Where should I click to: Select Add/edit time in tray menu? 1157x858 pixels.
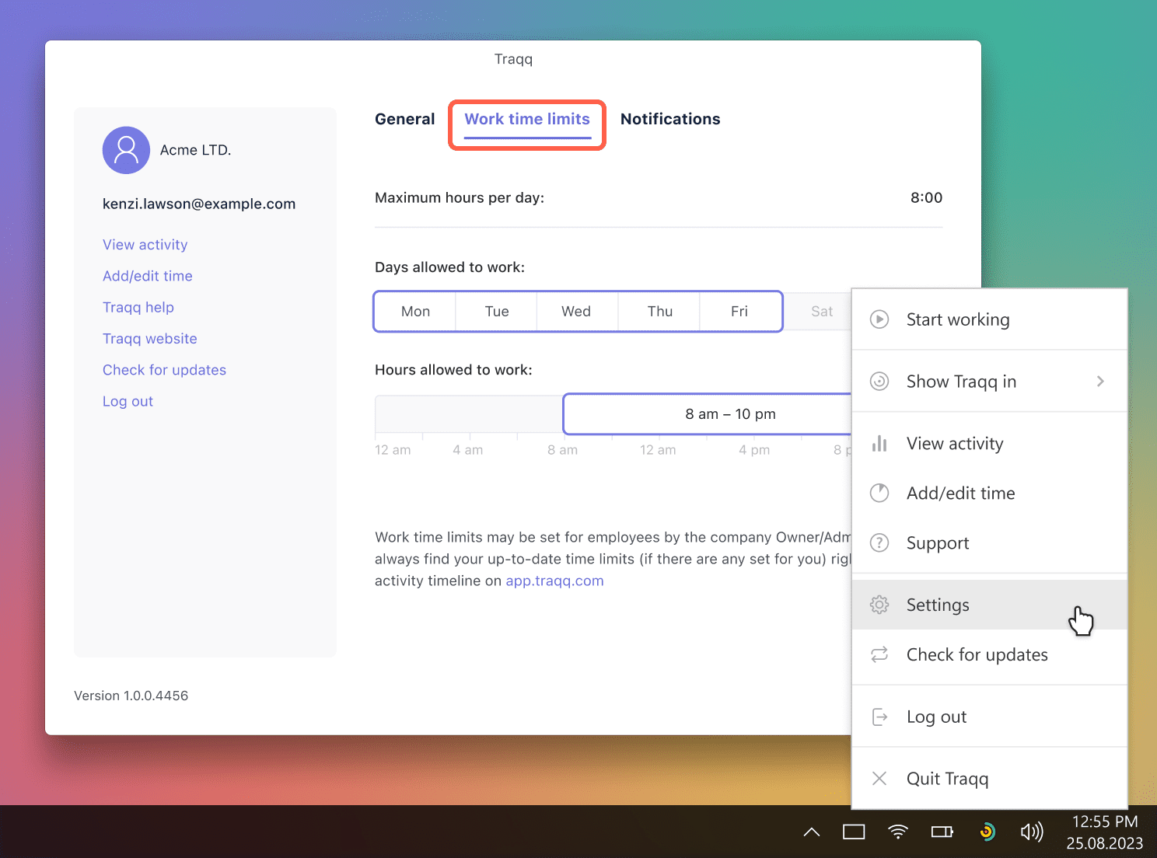pos(990,494)
